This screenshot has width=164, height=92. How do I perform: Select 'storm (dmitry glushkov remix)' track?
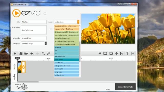[x=67, y=44]
